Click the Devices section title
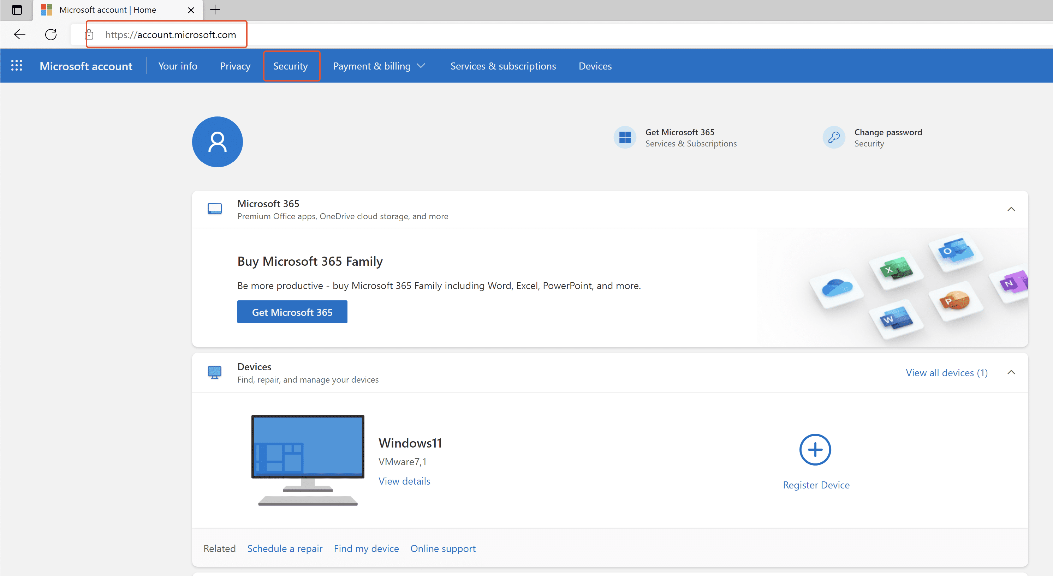The height and width of the screenshot is (576, 1053). click(254, 367)
